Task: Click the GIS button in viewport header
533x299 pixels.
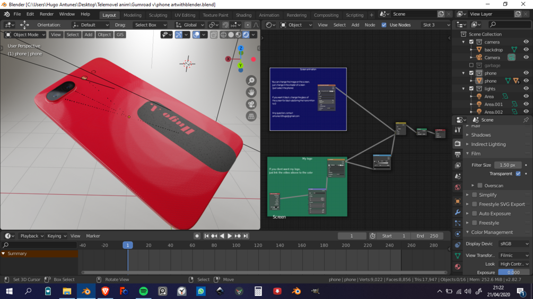Action: pyautogui.click(x=120, y=34)
